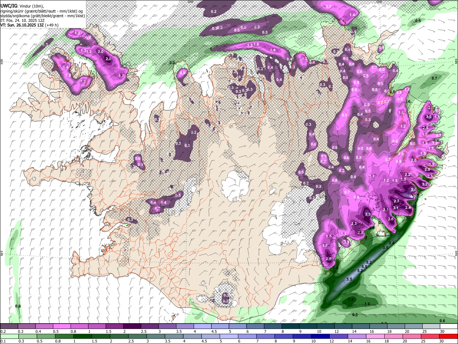458x344 pixels.
Task: Click the darkest green swatch between 1 and 1.5 in the rain legend
Action: (82, 336)
